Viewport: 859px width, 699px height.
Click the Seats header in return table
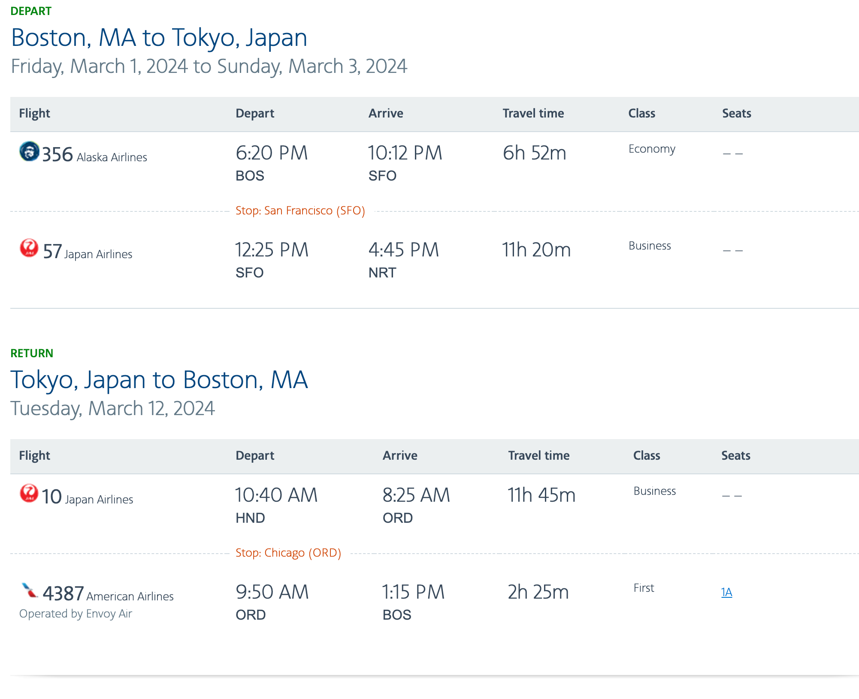tap(735, 456)
